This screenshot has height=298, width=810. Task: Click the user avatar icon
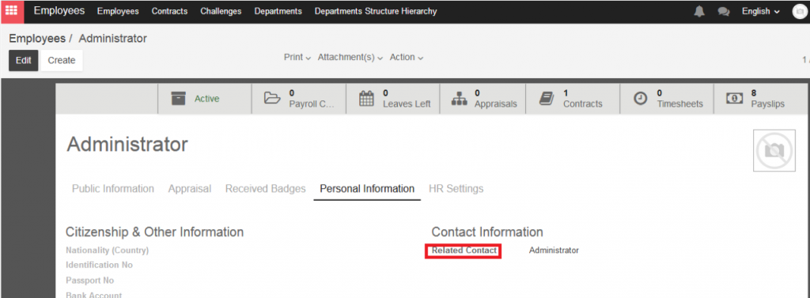tap(799, 11)
